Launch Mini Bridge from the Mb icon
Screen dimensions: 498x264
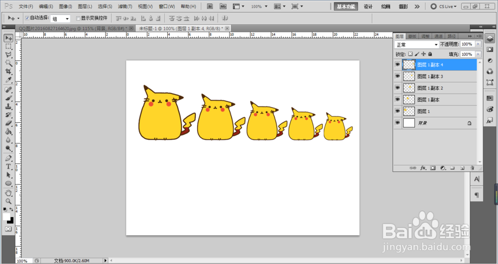(x=223, y=6)
